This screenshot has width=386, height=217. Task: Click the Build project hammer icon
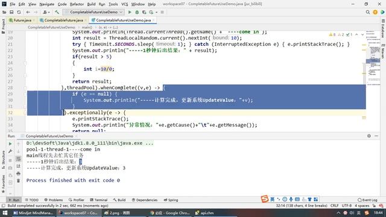pos(57,12)
